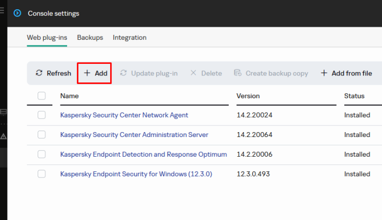The height and width of the screenshot is (220, 382).
Task: Choose Add from file in the toolbar
Action: pyautogui.click(x=346, y=73)
